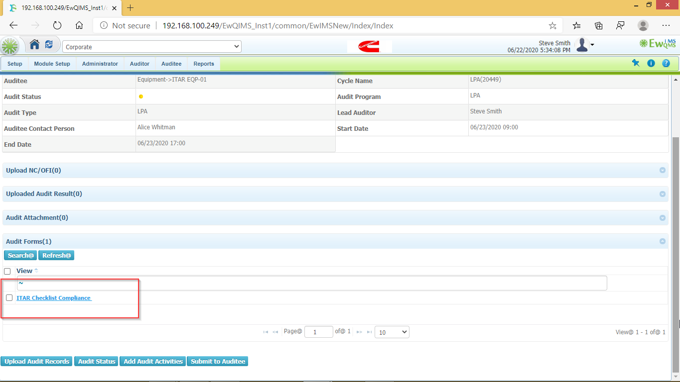Open the Module Setup menu
680x382 pixels.
[52, 64]
